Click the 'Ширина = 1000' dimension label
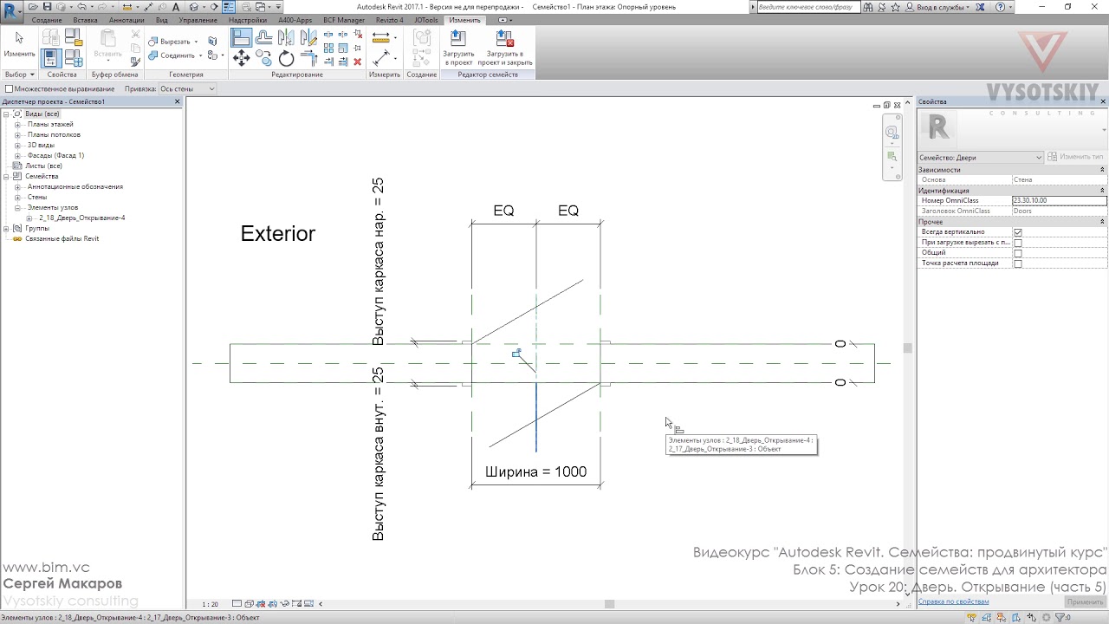The height and width of the screenshot is (624, 1109). (536, 471)
